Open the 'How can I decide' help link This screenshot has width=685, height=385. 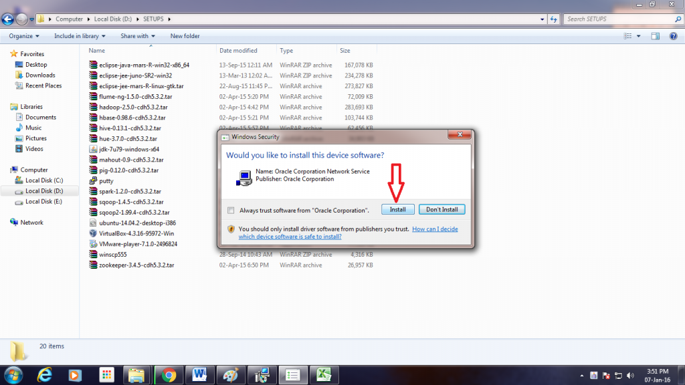(348, 233)
